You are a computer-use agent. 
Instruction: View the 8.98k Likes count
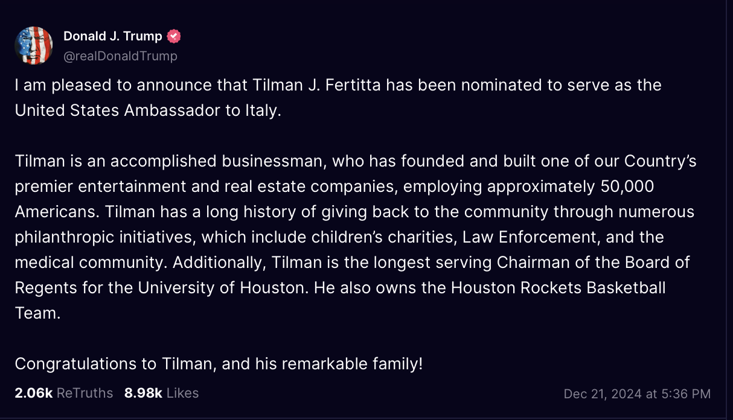click(x=143, y=393)
